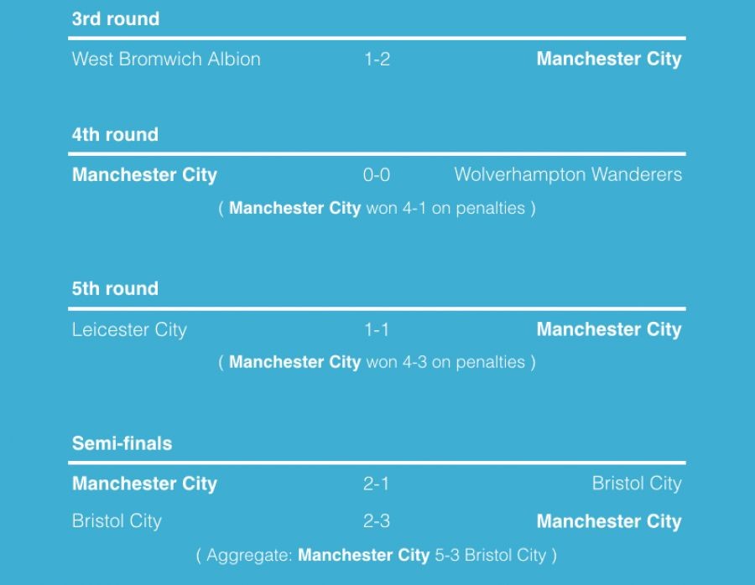The height and width of the screenshot is (585, 755).
Task: Select Manchester City in first semi-final leg
Action: point(144,484)
